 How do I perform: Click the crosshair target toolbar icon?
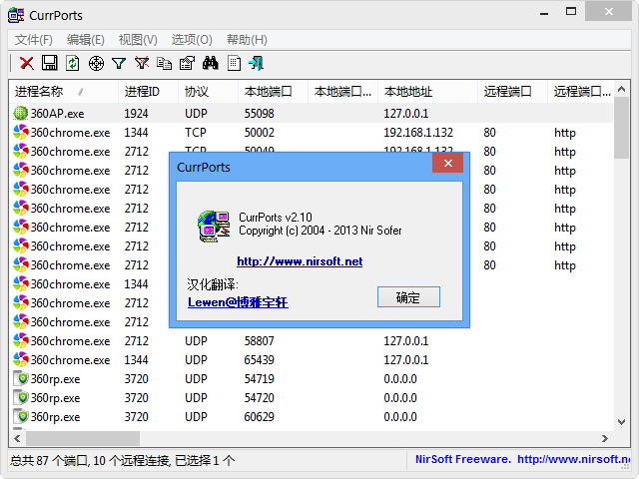pyautogui.click(x=96, y=63)
